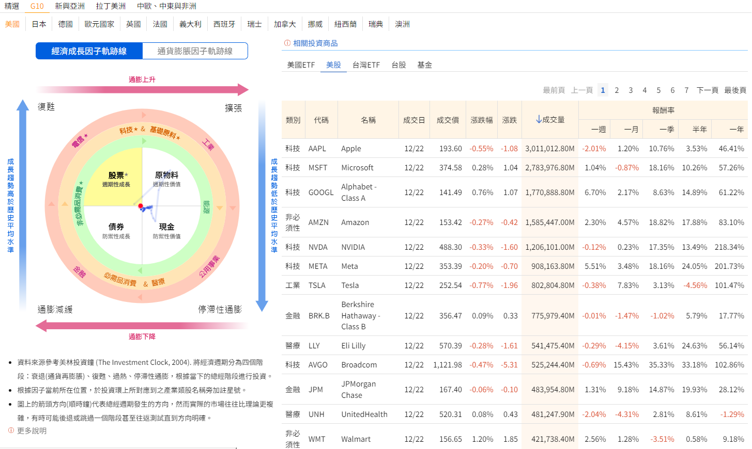Go to page 2 of results
752x449 pixels.
coord(617,90)
